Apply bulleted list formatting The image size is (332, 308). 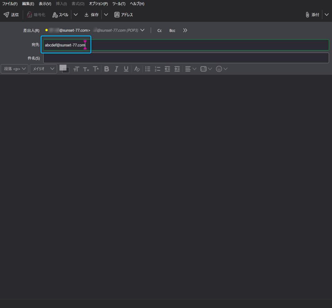point(148,69)
